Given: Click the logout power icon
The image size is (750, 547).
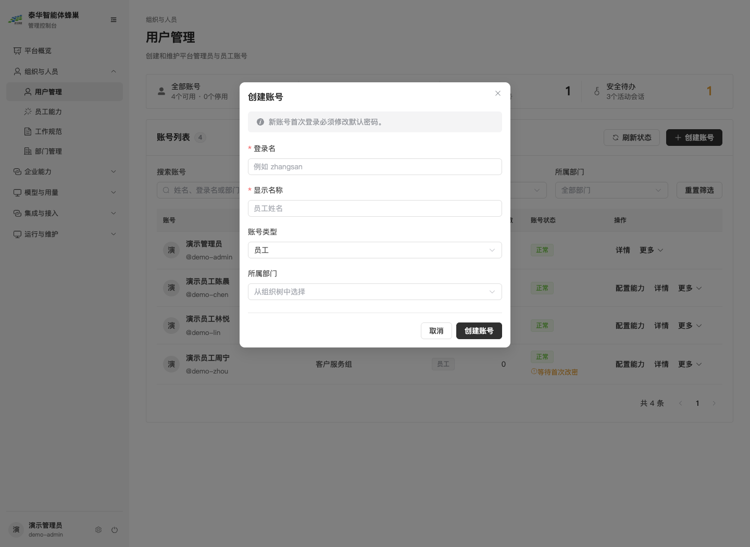Looking at the screenshot, I should [x=115, y=530].
